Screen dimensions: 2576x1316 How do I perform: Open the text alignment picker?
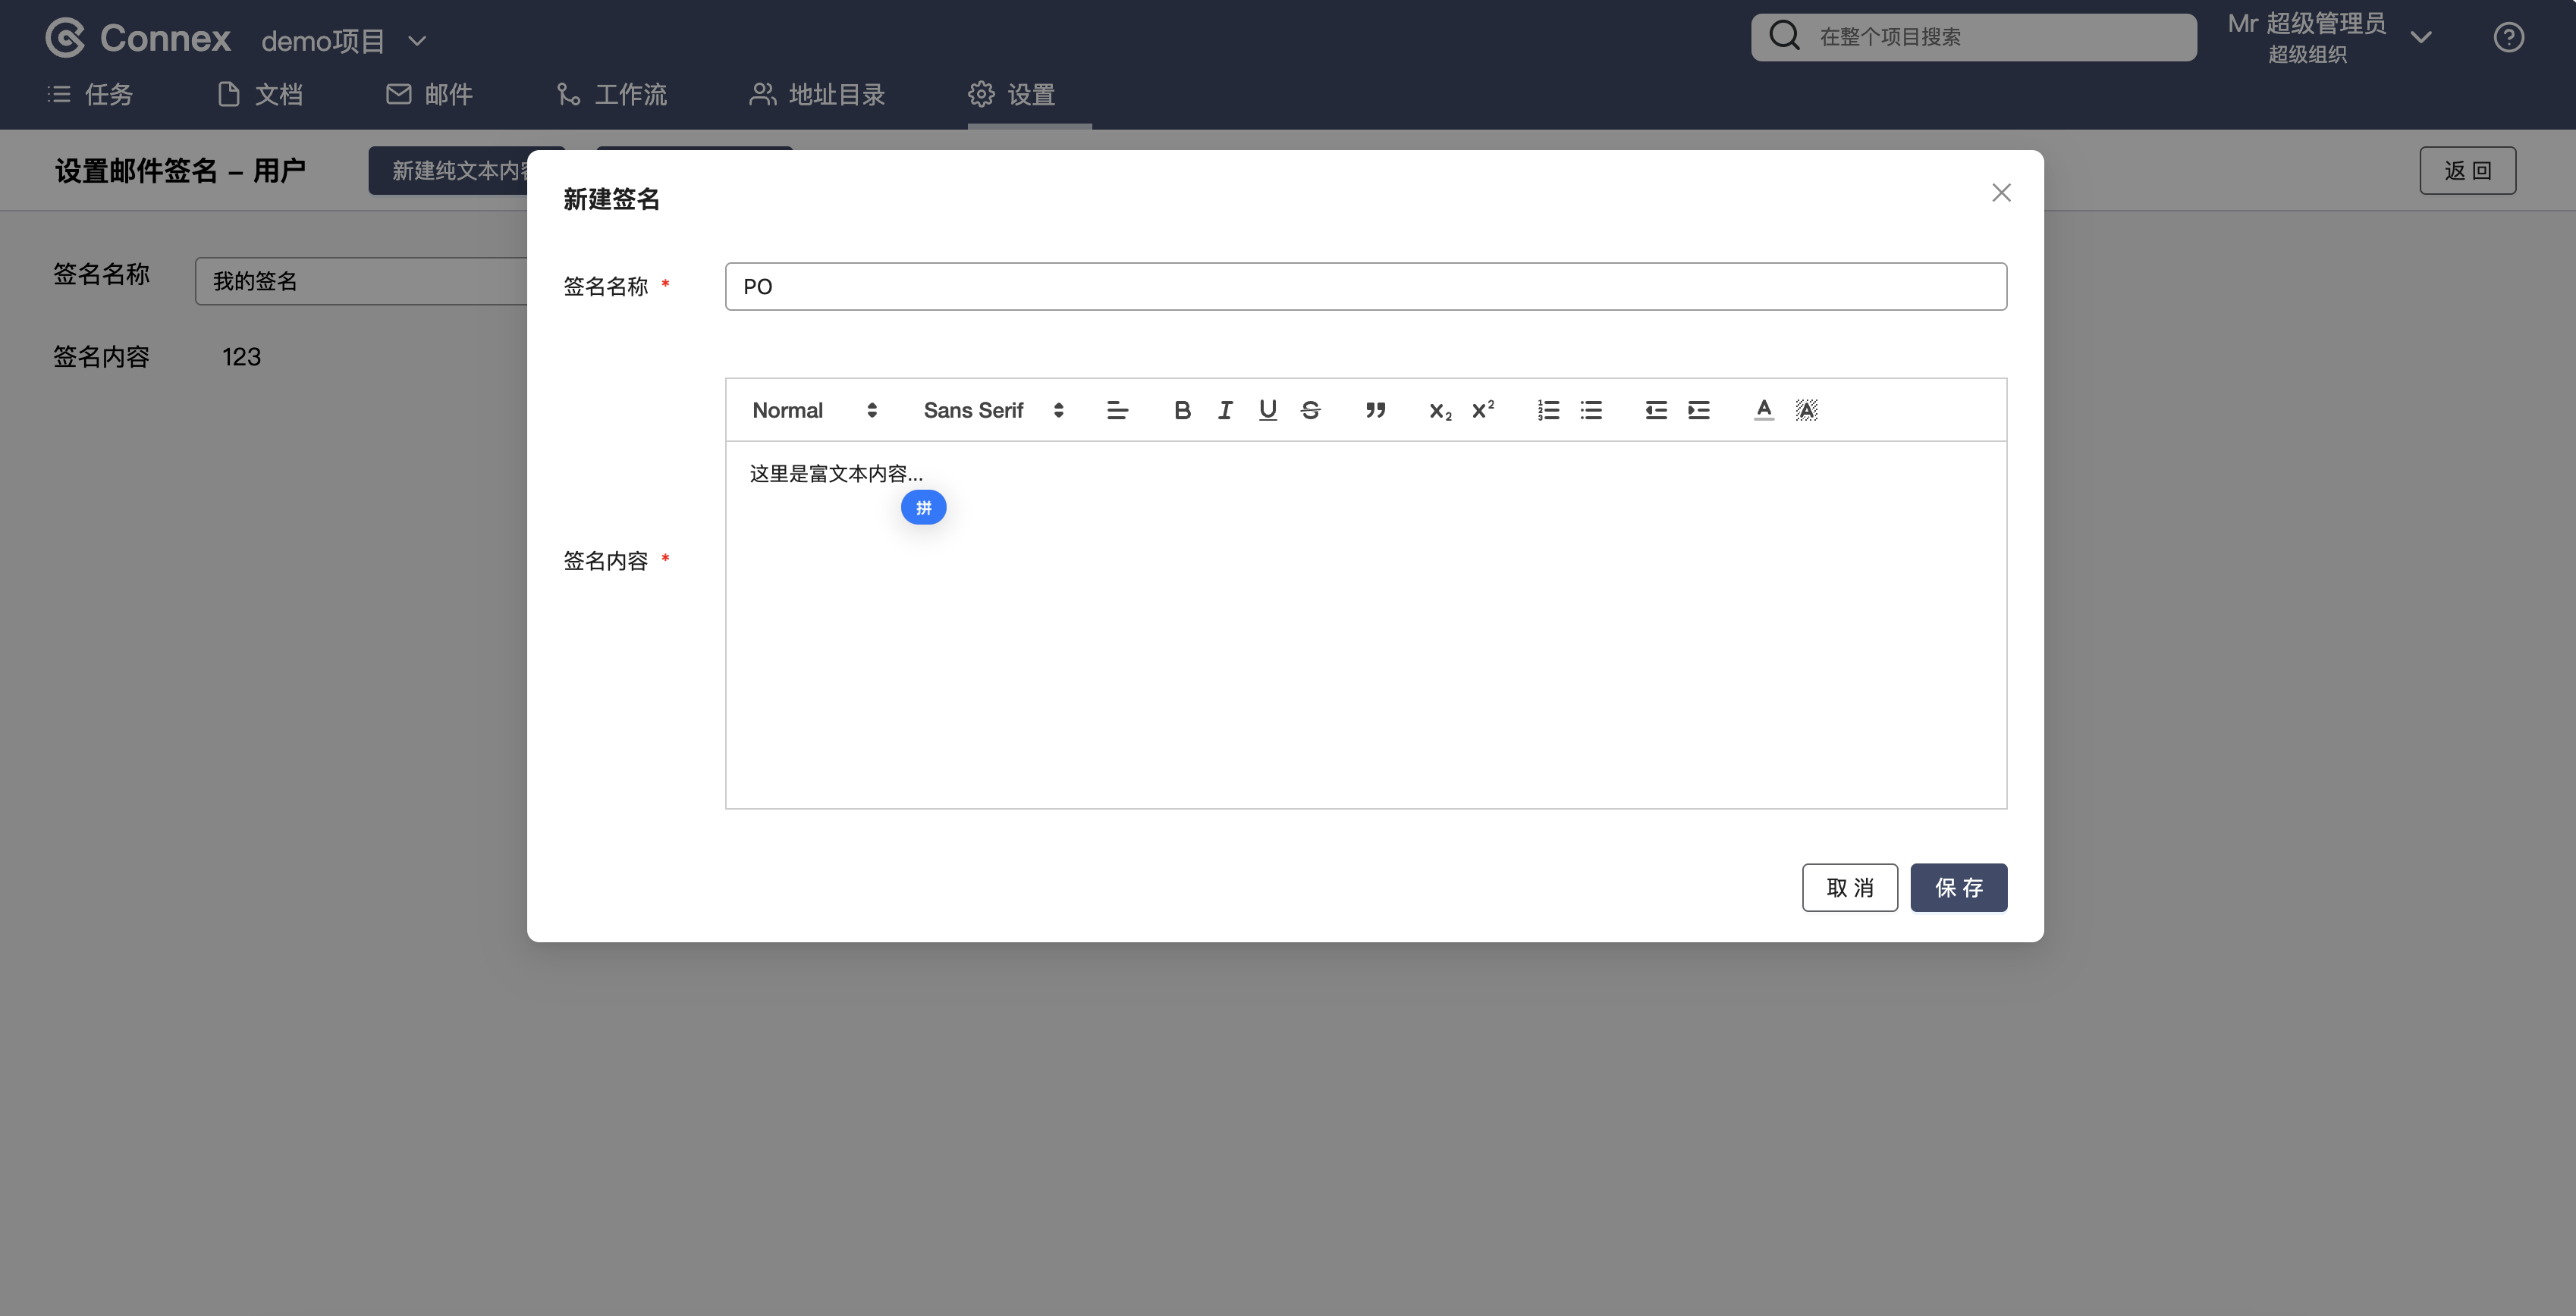(x=1117, y=409)
